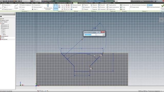Confirm dimension with green check button
Image resolution: width=164 pixels, height=92 pixels.
point(104,35)
